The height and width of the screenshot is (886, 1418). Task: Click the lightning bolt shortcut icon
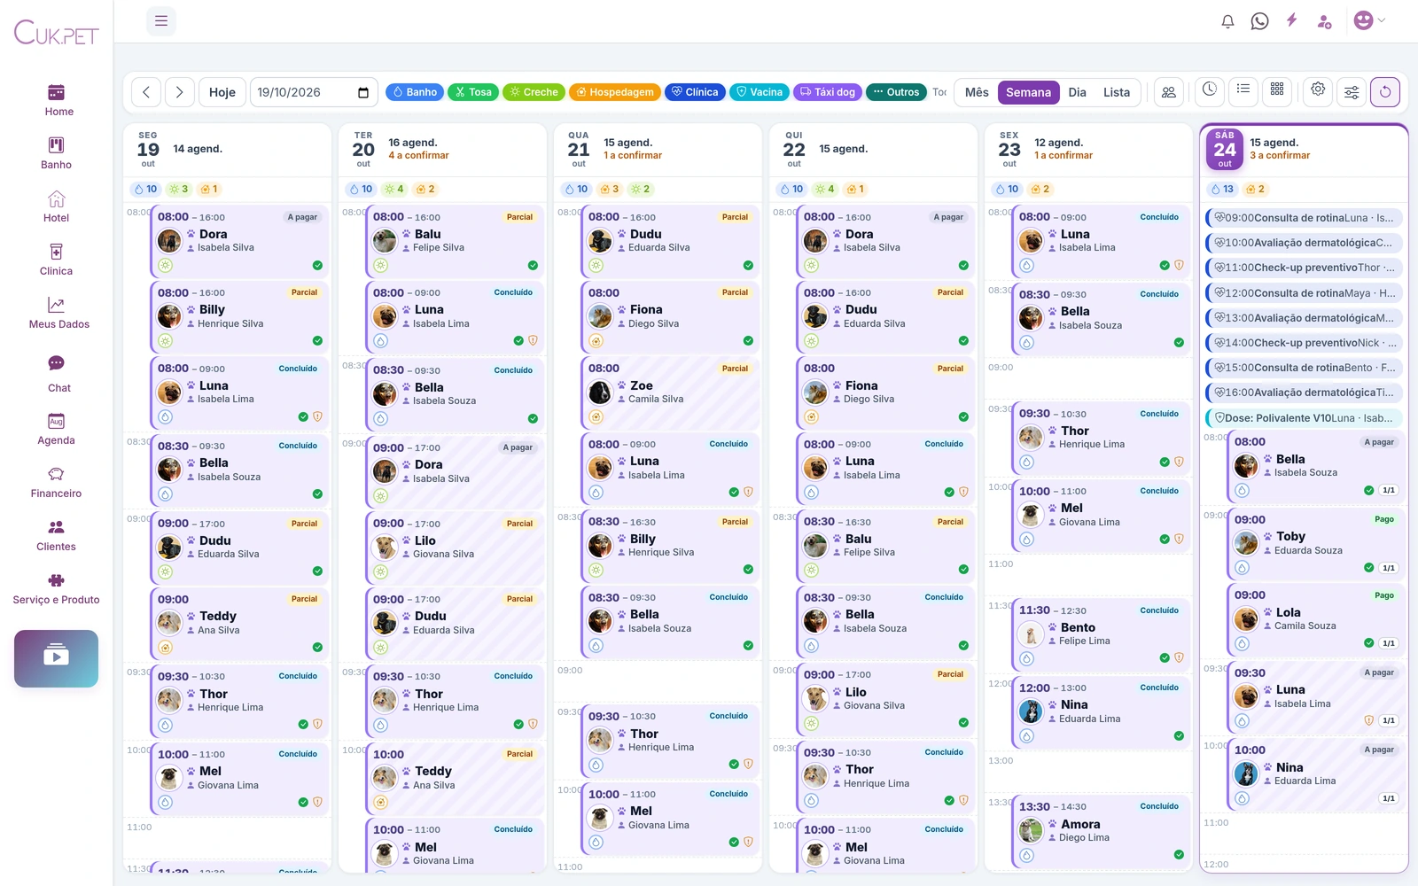pos(1292,20)
